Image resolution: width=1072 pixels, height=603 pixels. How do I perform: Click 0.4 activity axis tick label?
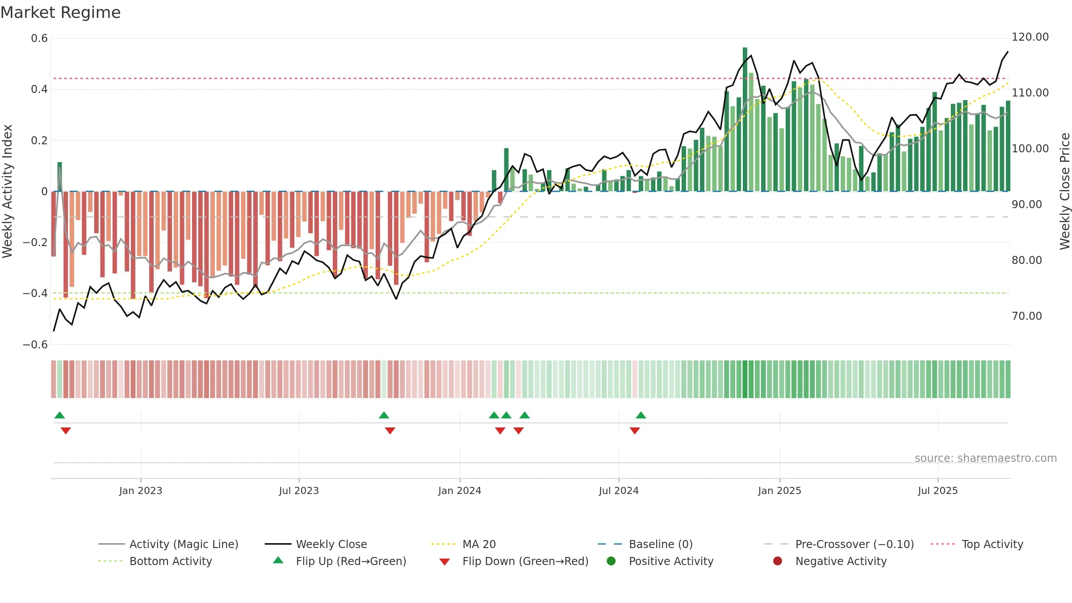(x=39, y=89)
